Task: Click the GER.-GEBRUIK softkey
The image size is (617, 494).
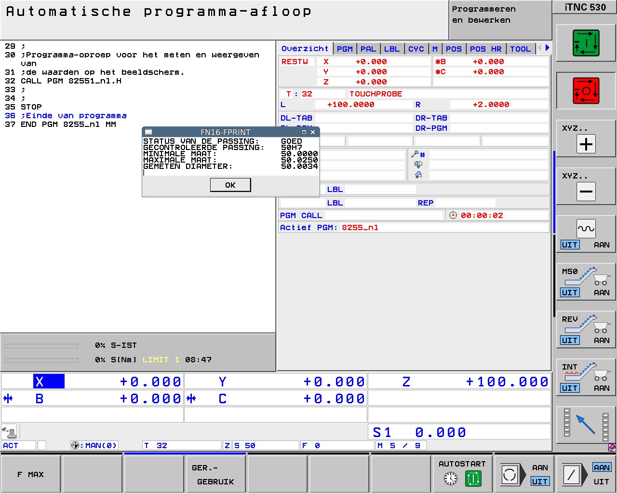Action: 215,475
